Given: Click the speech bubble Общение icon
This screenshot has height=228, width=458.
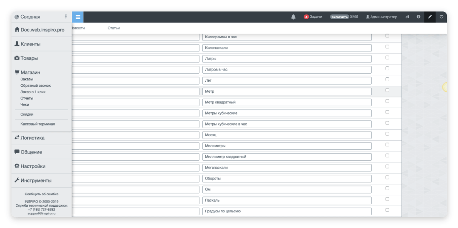Looking at the screenshot, I should click(17, 152).
